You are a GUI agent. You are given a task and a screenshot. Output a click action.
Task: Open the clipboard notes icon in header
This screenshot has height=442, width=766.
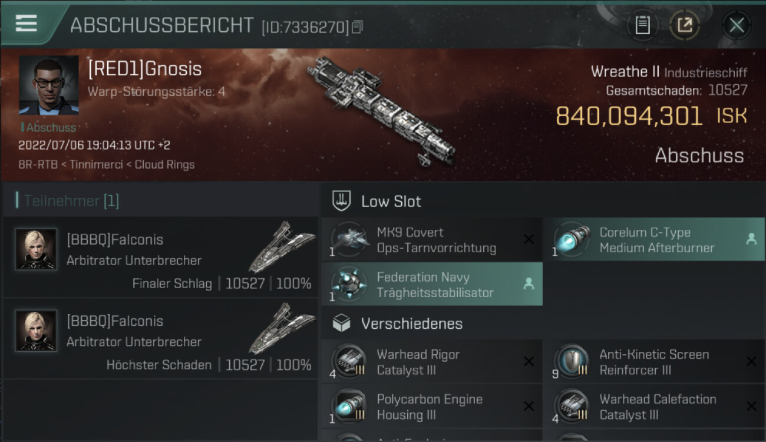pos(642,25)
